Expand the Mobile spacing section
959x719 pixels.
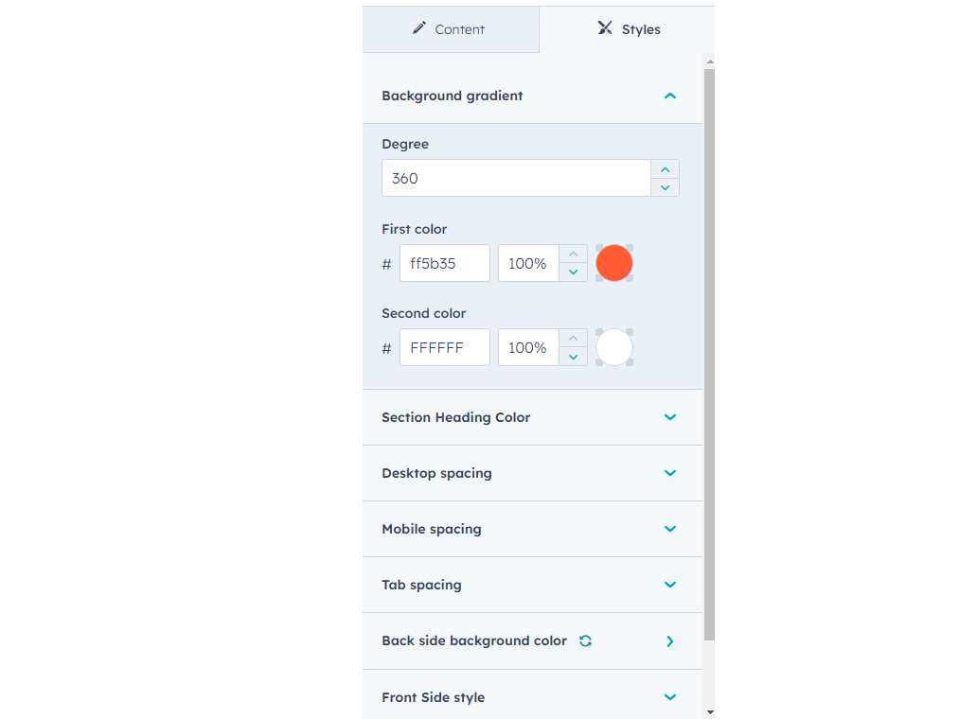tap(670, 529)
